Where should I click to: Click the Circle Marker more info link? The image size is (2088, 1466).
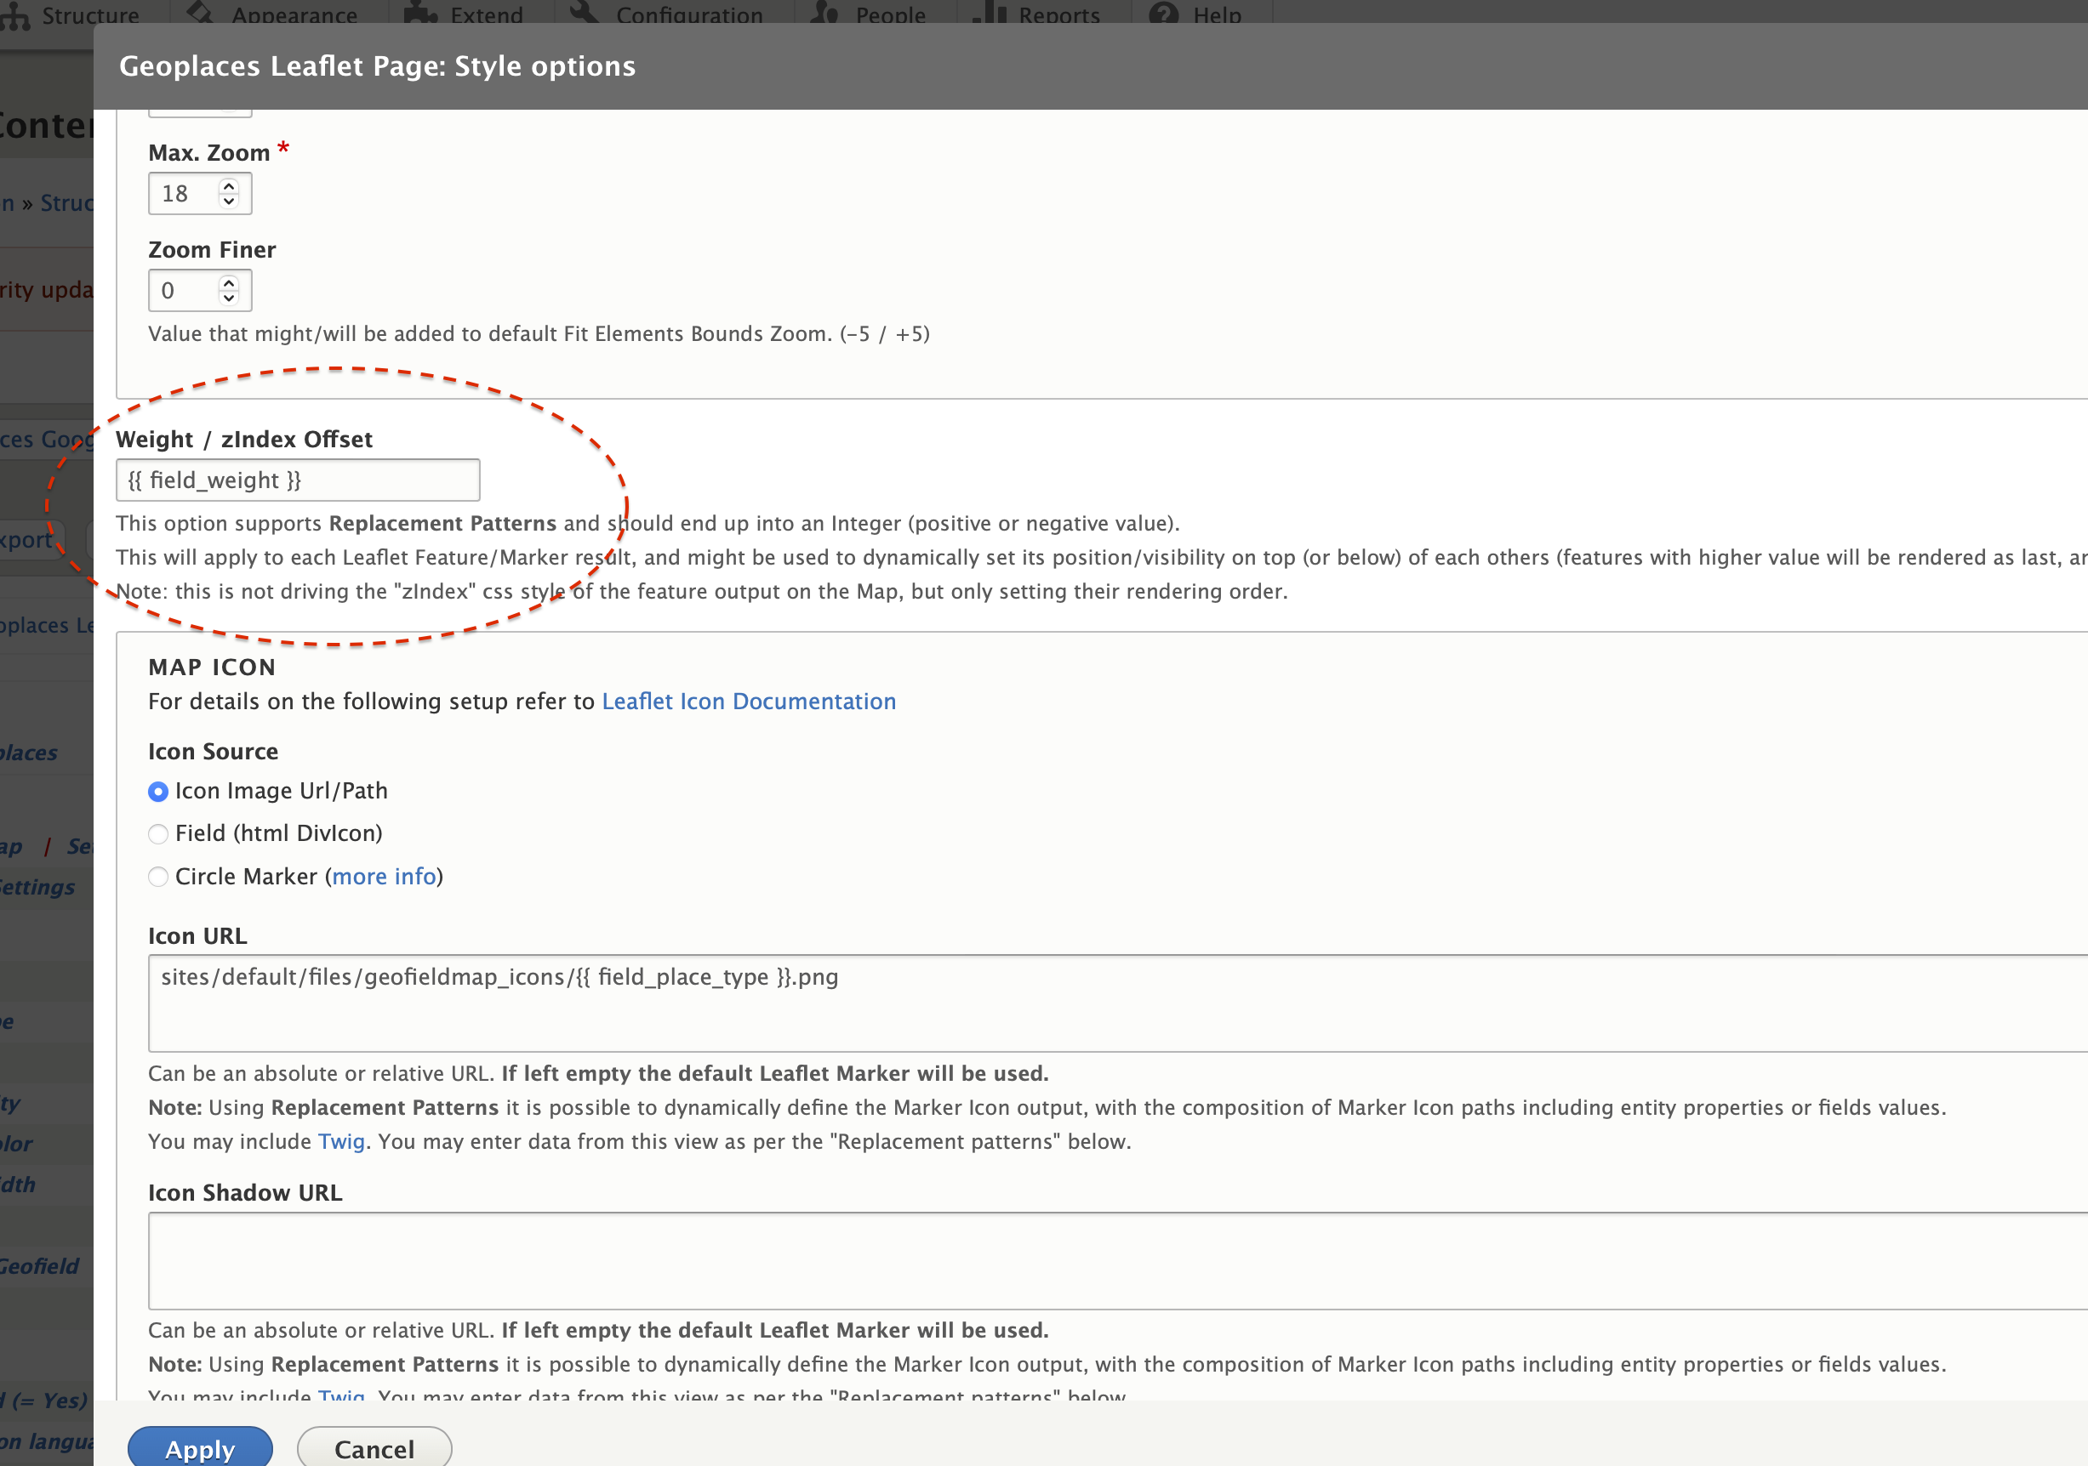point(385,876)
